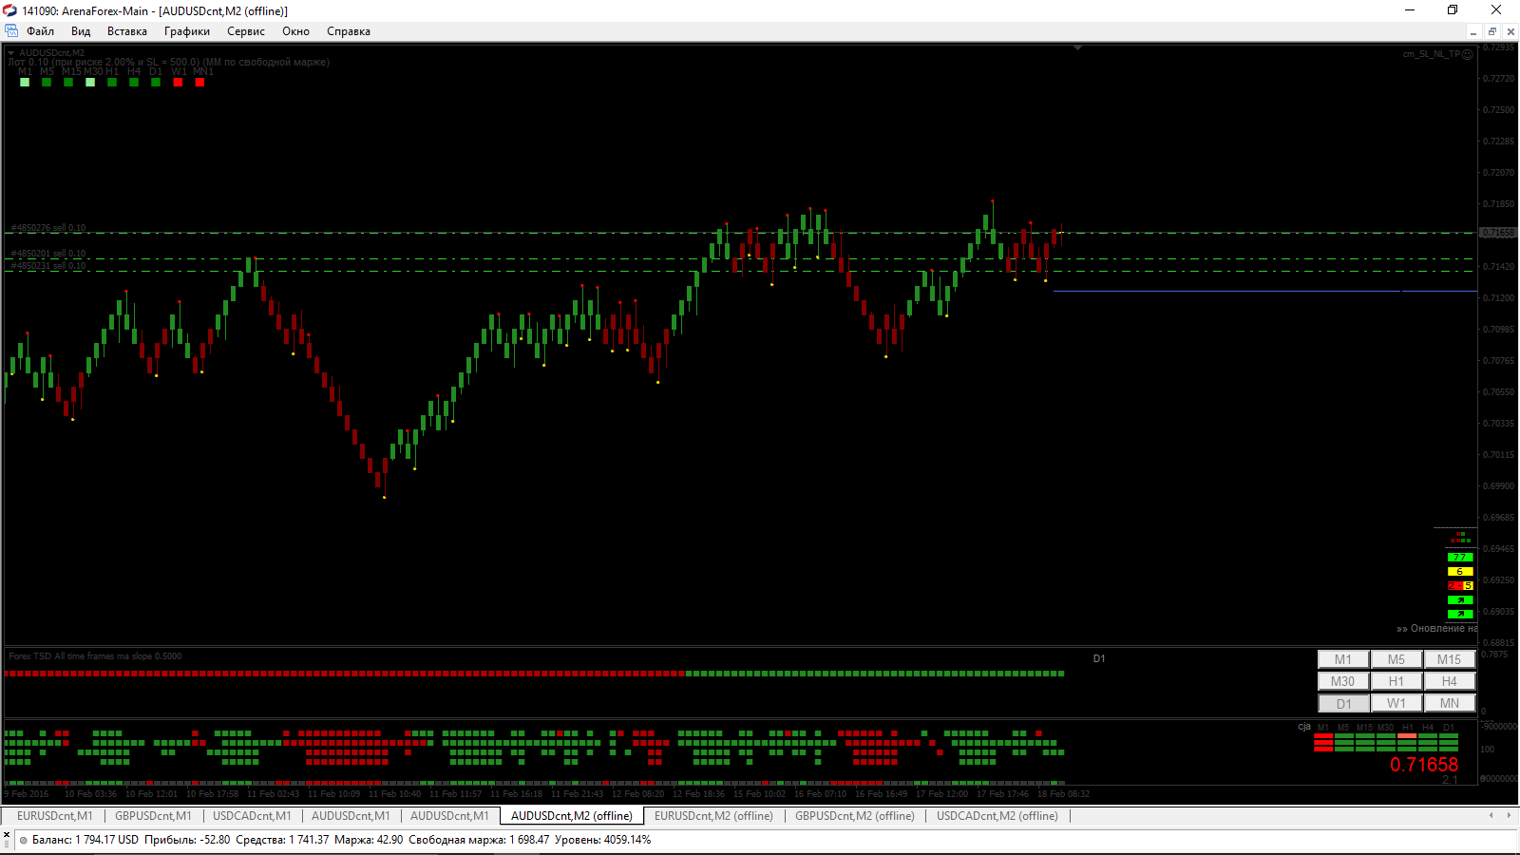Expand the triangle next to AUDUSDcnt,M2 title

click(x=11, y=53)
